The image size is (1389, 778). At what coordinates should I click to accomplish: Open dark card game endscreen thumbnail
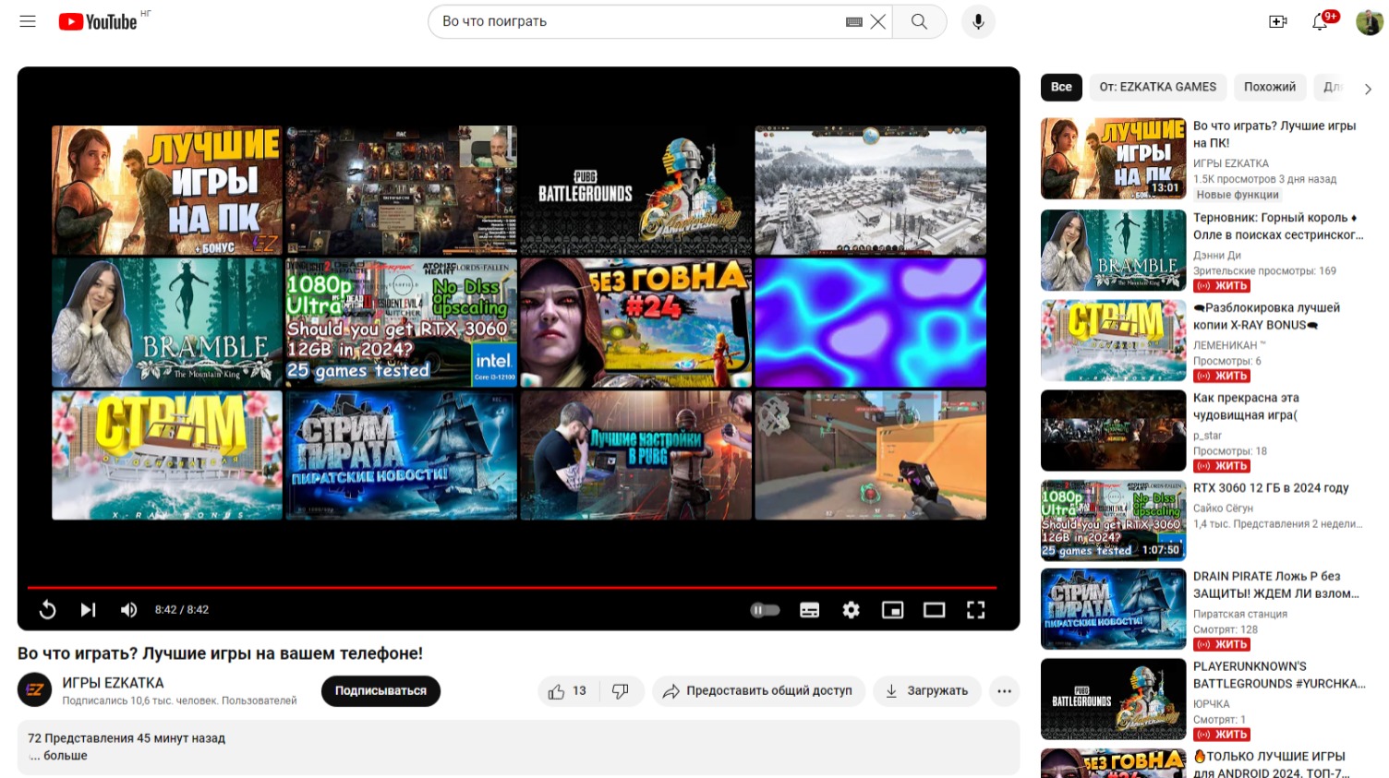(x=401, y=190)
